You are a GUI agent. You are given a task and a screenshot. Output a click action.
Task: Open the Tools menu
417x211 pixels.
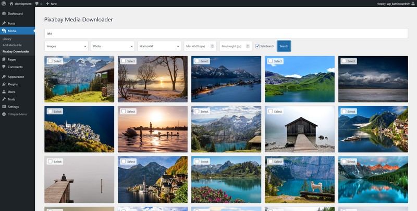click(x=17, y=99)
